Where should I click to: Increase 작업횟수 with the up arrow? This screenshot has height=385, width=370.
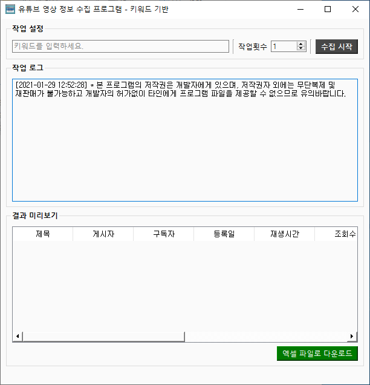(301, 44)
